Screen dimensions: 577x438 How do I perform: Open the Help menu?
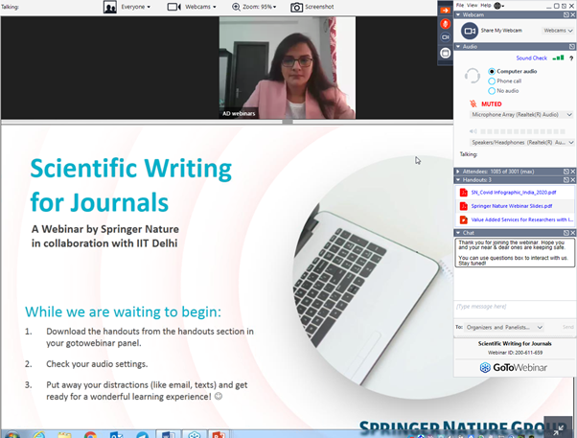click(486, 5)
